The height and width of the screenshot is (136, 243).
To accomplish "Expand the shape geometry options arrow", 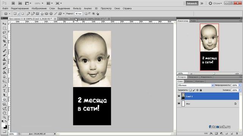I will pos(64,14).
